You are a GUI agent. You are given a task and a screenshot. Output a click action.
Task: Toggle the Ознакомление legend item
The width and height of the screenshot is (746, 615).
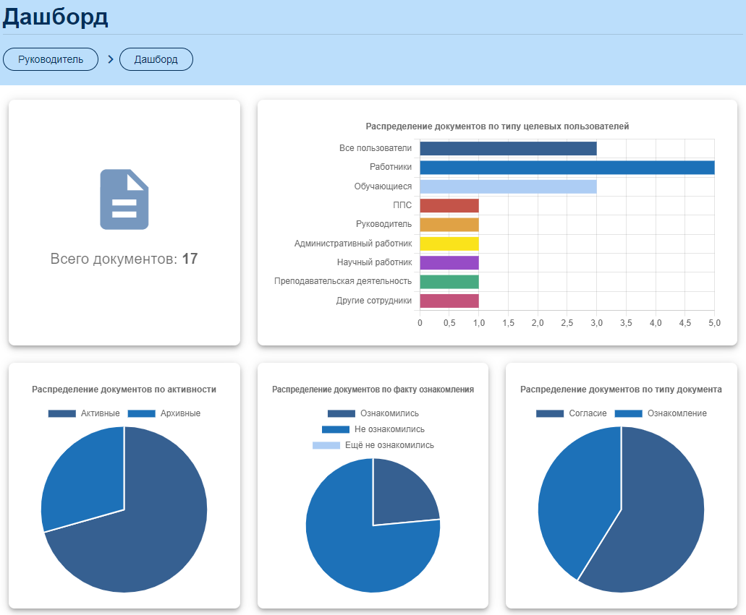point(660,413)
